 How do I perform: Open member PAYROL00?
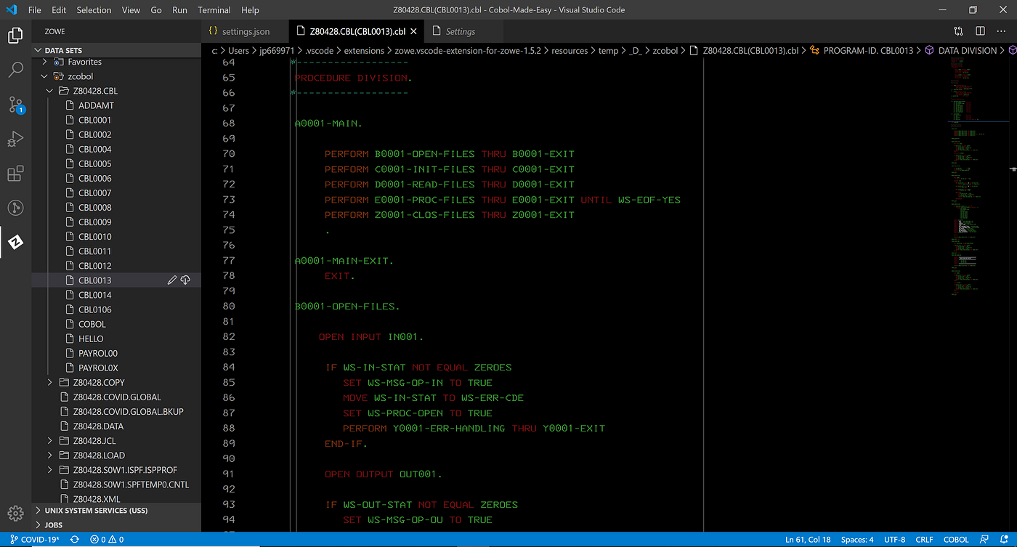pos(98,353)
